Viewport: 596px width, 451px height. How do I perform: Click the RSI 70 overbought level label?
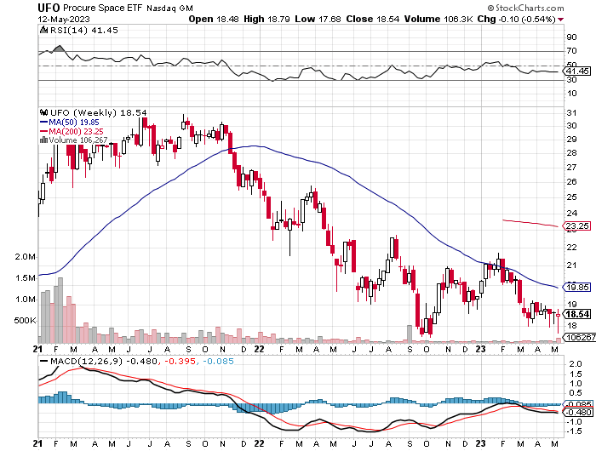[x=571, y=50]
